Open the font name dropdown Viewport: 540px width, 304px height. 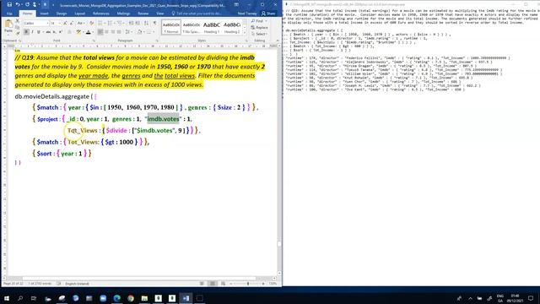pos(48,23)
